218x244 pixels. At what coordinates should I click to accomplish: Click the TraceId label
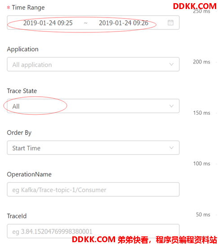tap(17, 216)
